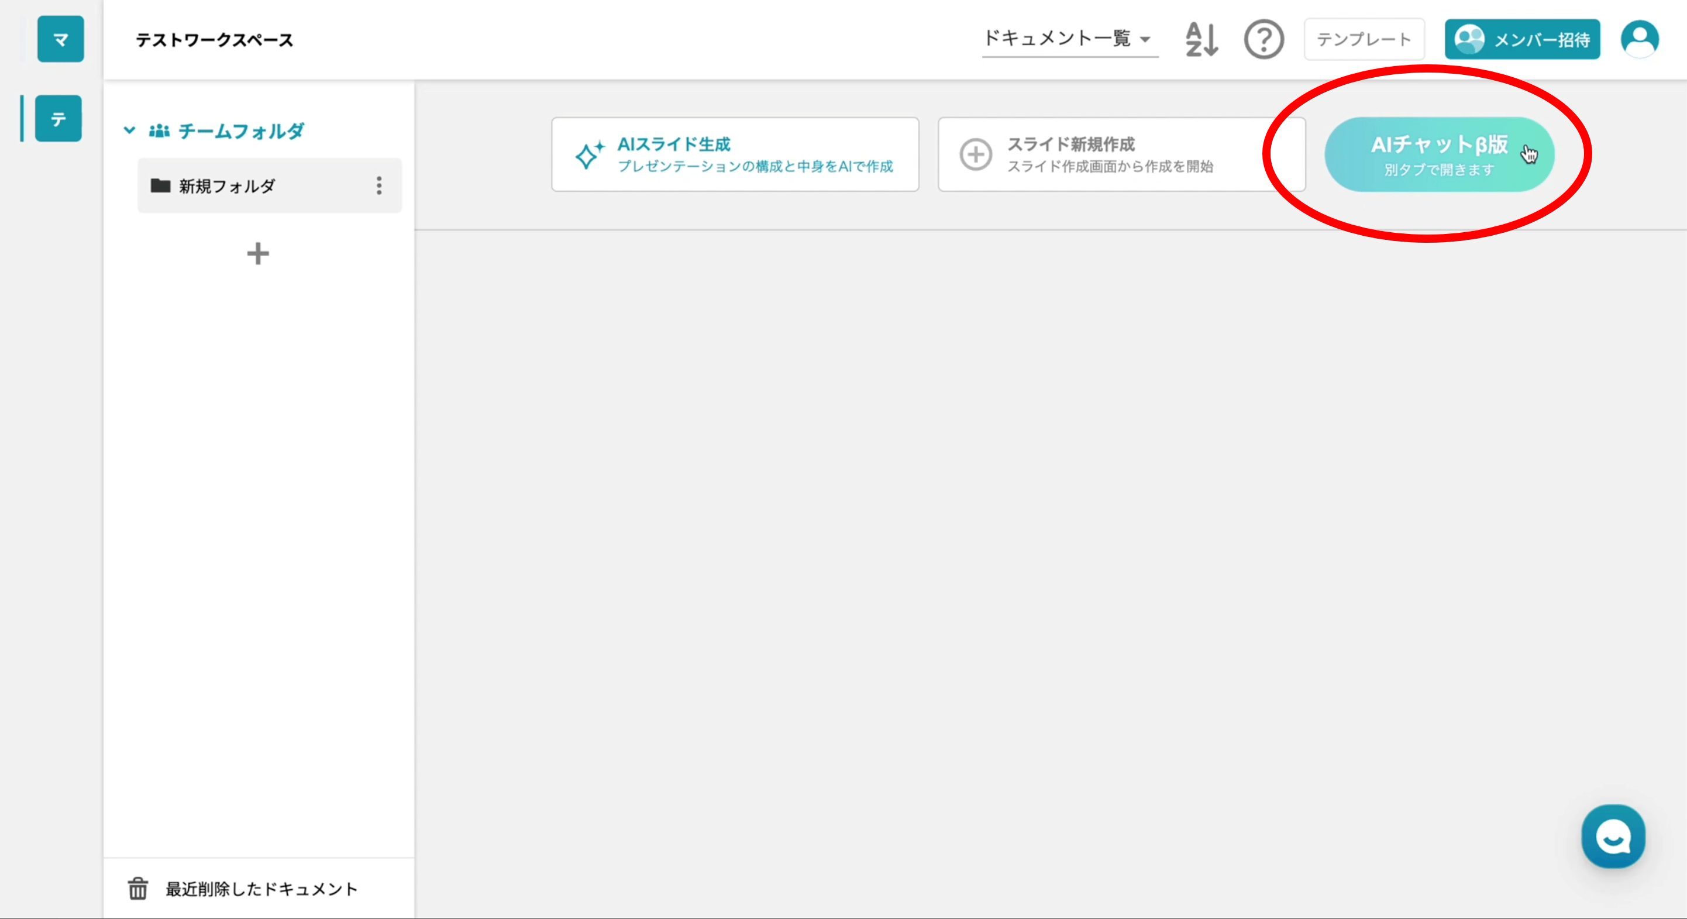The image size is (1687, 919).
Task: Click the three-dot menu beside 新規フォルダ
Action: point(378,185)
